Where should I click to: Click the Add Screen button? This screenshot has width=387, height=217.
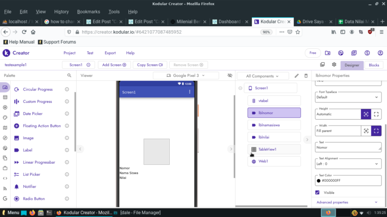114,65
